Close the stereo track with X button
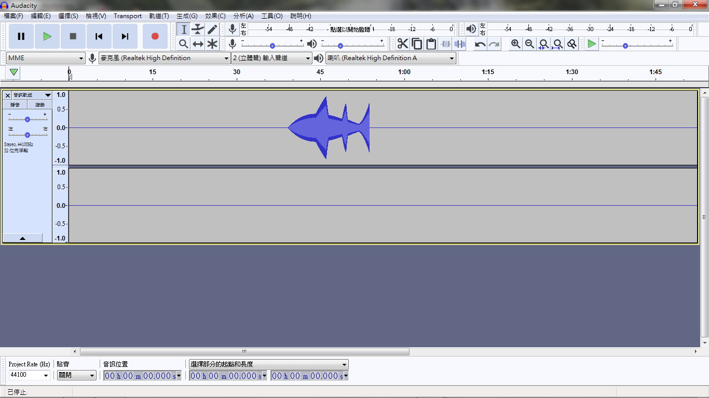Screen dimensions: 709x398 [7, 95]
